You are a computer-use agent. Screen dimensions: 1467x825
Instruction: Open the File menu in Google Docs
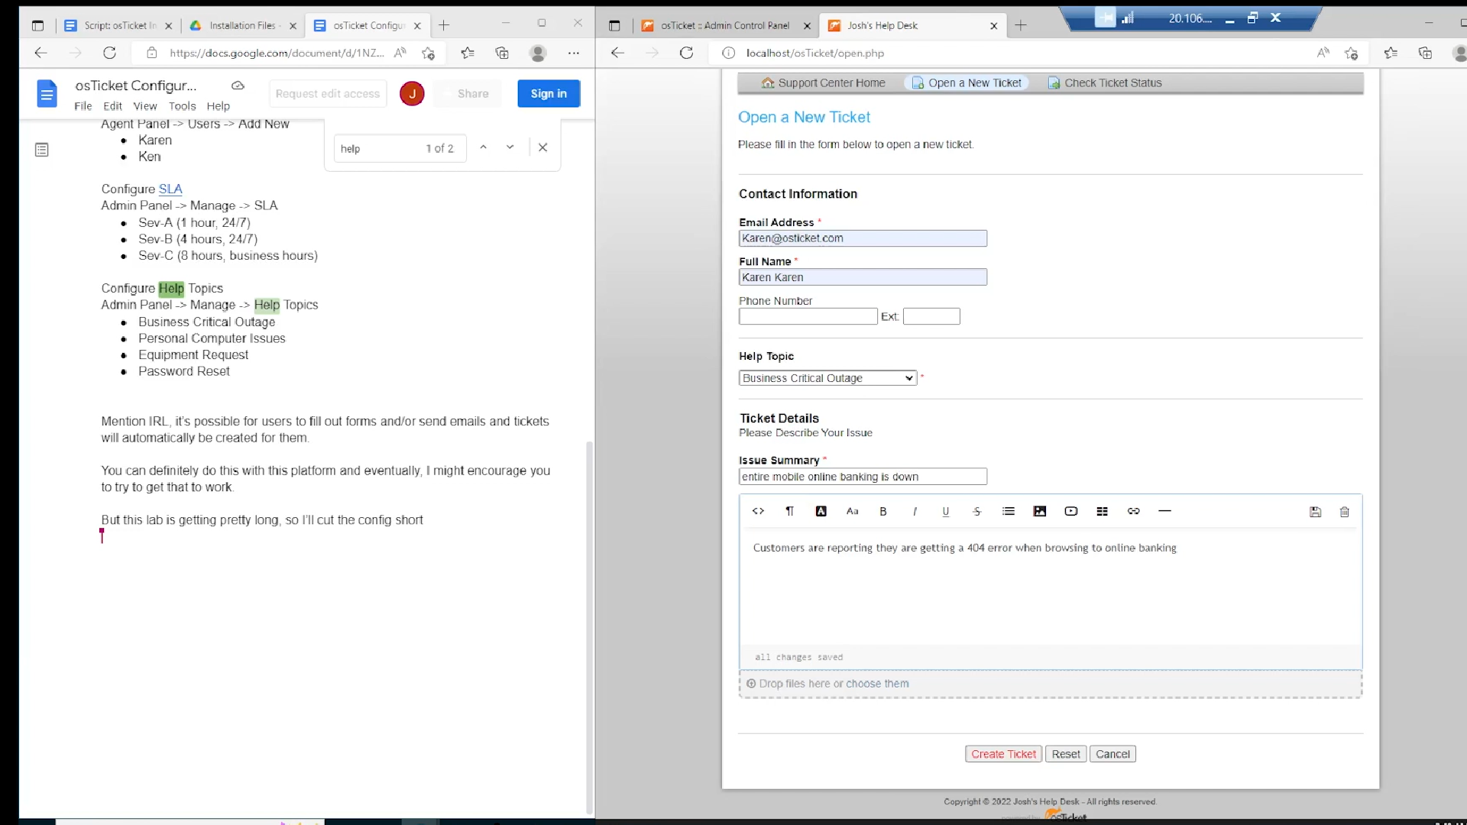click(x=83, y=106)
